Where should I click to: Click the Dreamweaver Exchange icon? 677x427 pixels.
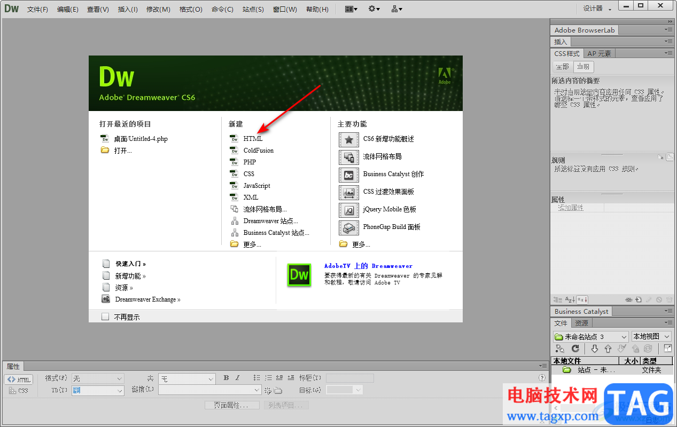pyautogui.click(x=106, y=299)
